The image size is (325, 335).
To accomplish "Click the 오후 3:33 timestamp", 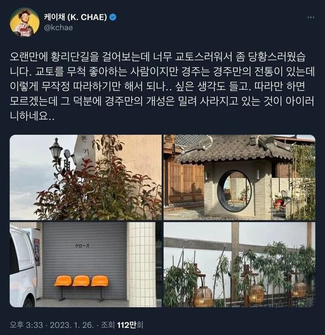I will [x=26, y=325].
